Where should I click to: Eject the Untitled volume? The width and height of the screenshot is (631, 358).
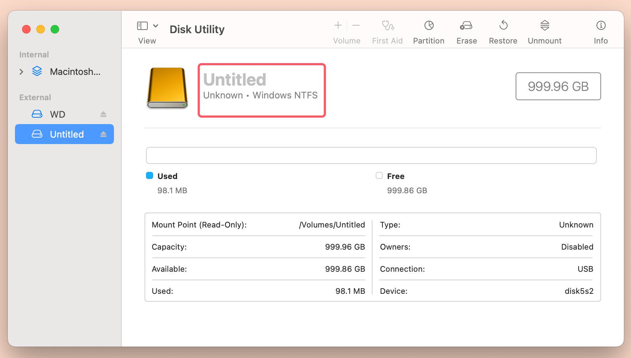click(103, 134)
